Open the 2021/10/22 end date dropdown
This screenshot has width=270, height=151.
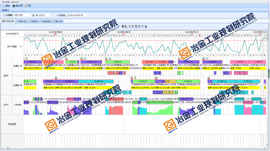coord(50,15)
